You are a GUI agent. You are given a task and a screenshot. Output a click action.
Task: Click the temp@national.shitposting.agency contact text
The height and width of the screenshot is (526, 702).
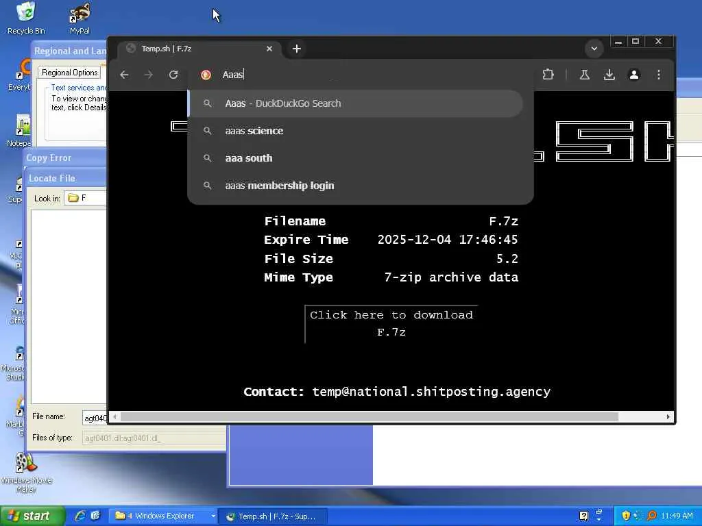coord(431,392)
